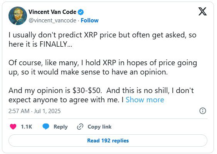Open the circled info icon beside the timestamp

[x=203, y=111]
